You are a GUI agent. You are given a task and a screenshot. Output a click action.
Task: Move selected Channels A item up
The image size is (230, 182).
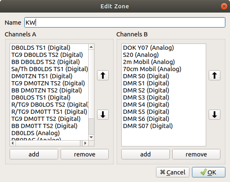pos(103,75)
